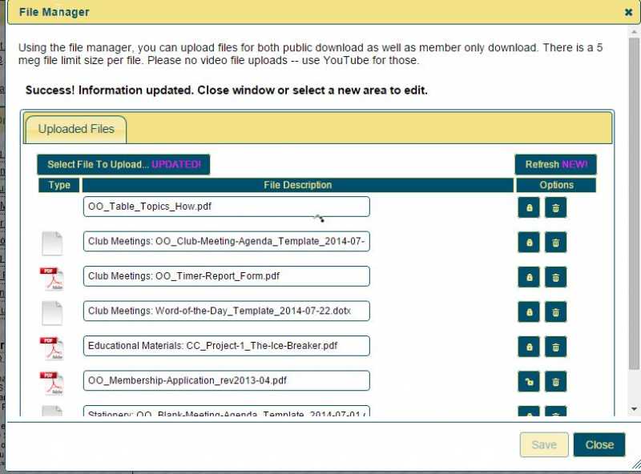Edit description field OO_Table_Topics_How.pdf
641x474 pixels.
[227, 207]
